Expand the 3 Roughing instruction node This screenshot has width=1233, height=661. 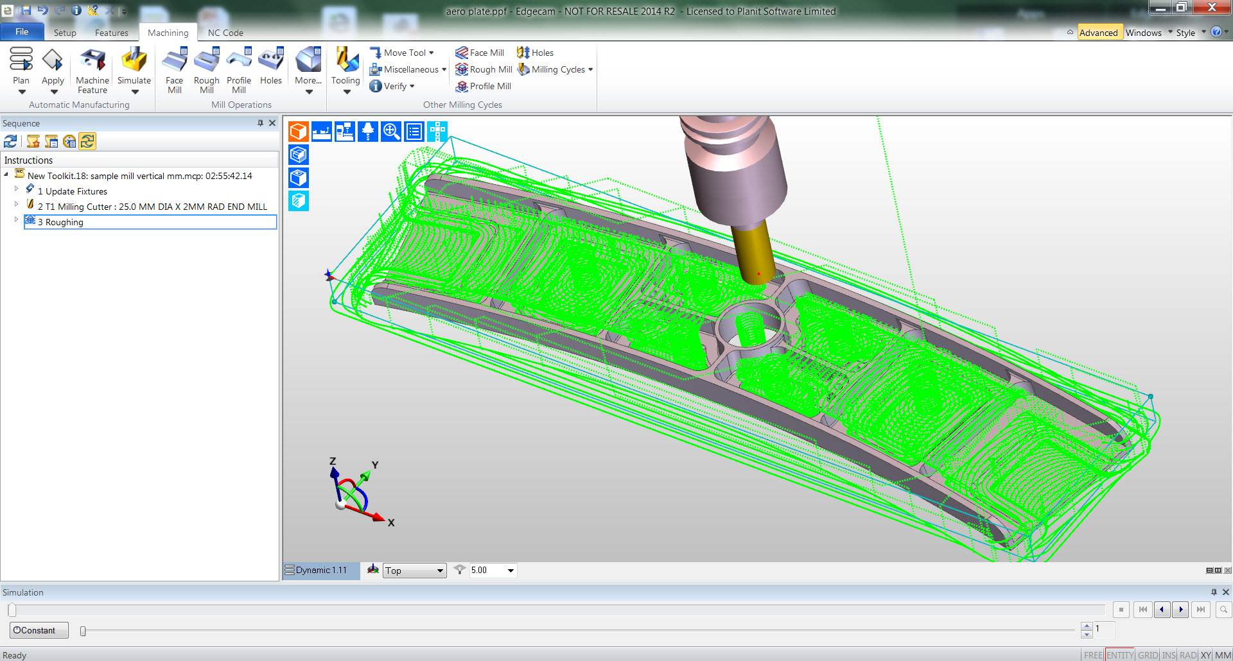(x=16, y=219)
